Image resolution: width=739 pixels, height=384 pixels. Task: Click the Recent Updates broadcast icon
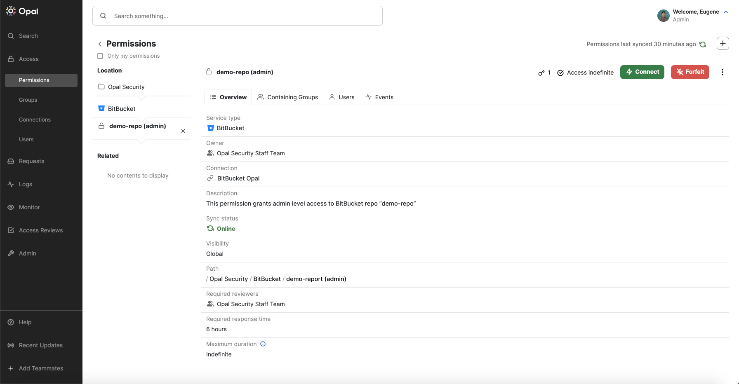point(11,345)
